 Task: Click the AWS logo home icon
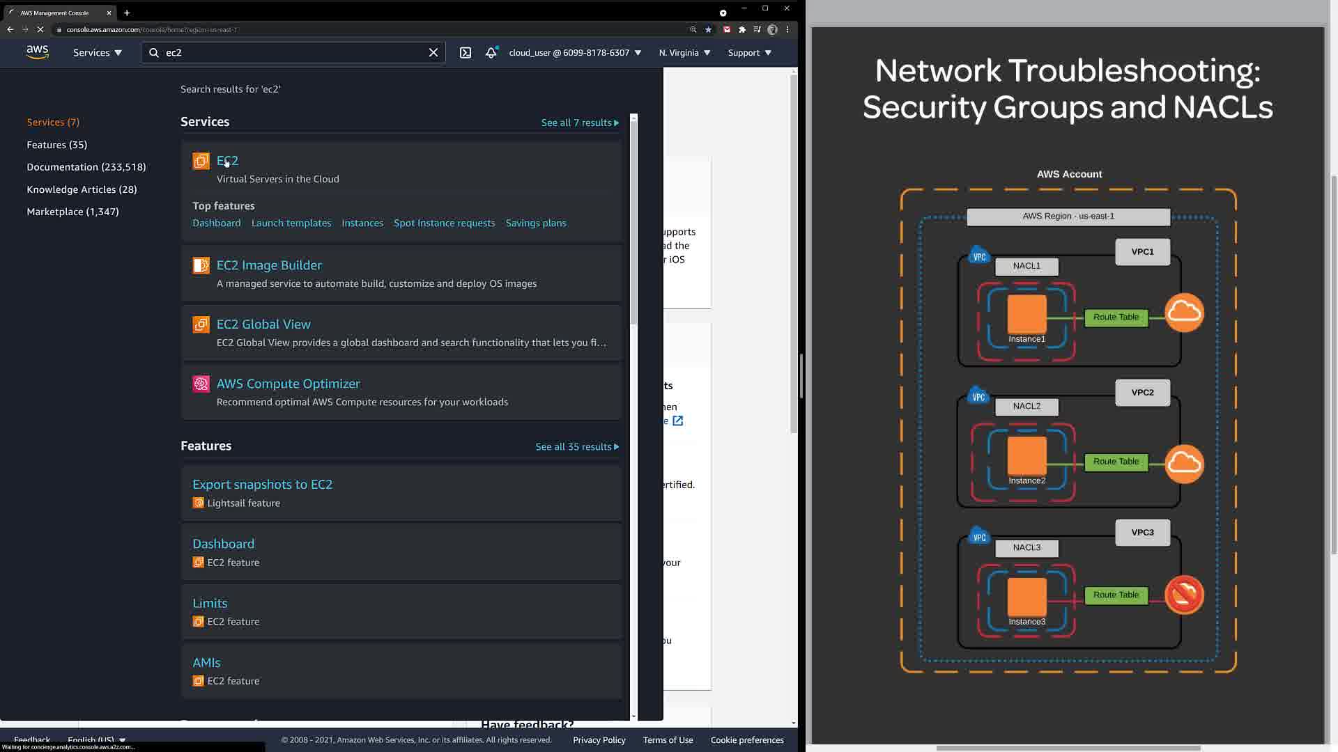point(38,52)
